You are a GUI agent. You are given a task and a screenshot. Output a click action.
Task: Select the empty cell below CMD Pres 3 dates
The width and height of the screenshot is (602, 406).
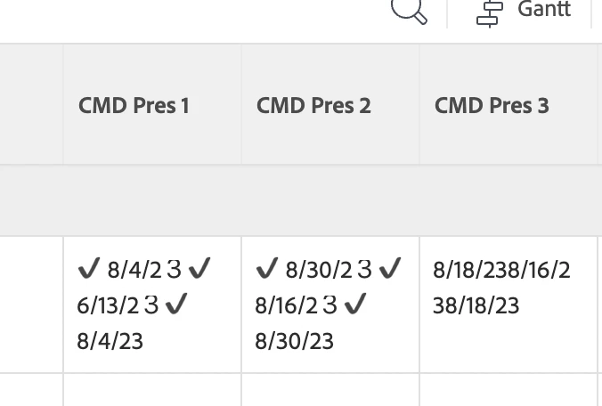(x=508, y=390)
